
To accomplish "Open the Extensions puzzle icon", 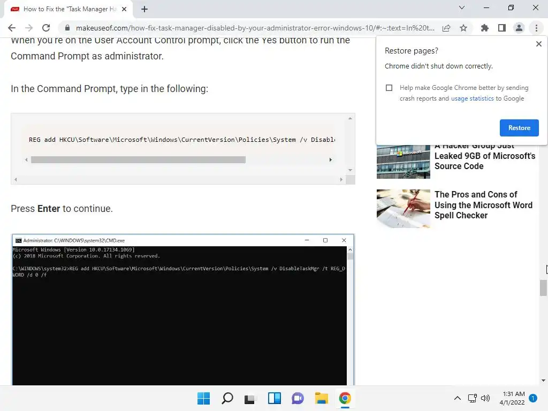I will 485,28.
